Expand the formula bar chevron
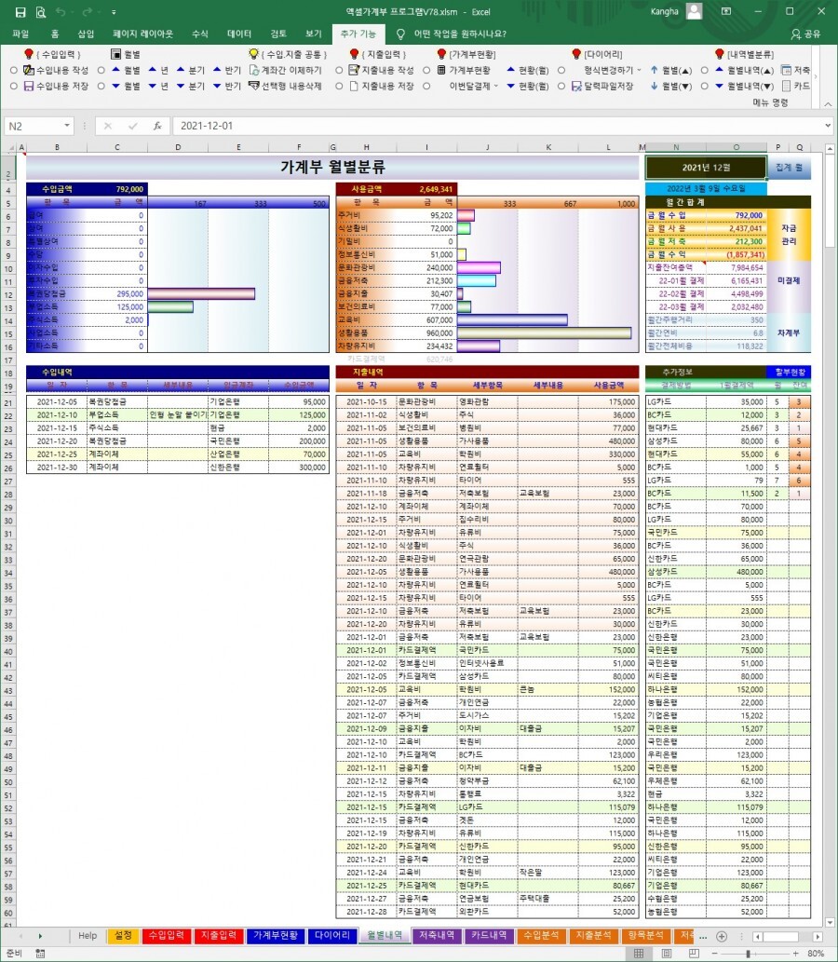Screen dimensions: 838x962 click(828, 126)
